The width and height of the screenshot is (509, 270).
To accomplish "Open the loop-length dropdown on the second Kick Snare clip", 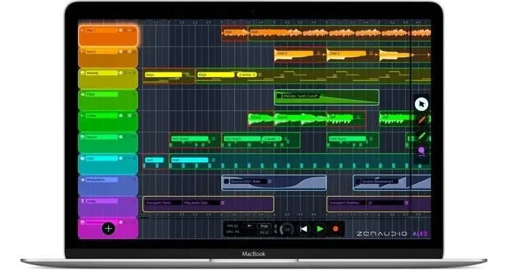I will pos(271,139).
